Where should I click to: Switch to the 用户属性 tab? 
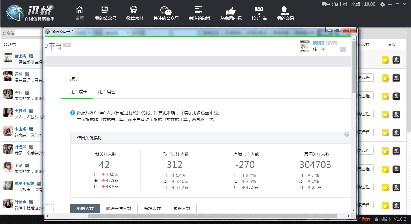click(107, 92)
